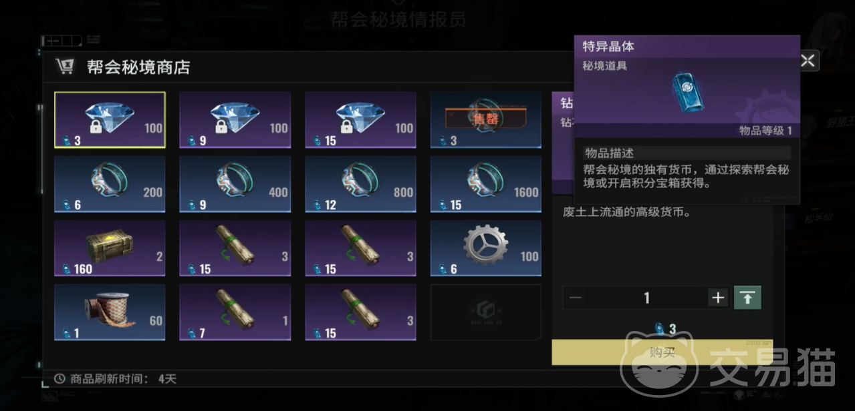855x411 pixels.
Task: Select the supply crate costing 160 crystals
Action: tap(110, 248)
